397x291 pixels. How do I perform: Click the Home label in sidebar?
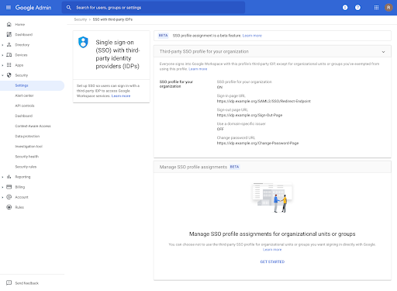(20, 24)
